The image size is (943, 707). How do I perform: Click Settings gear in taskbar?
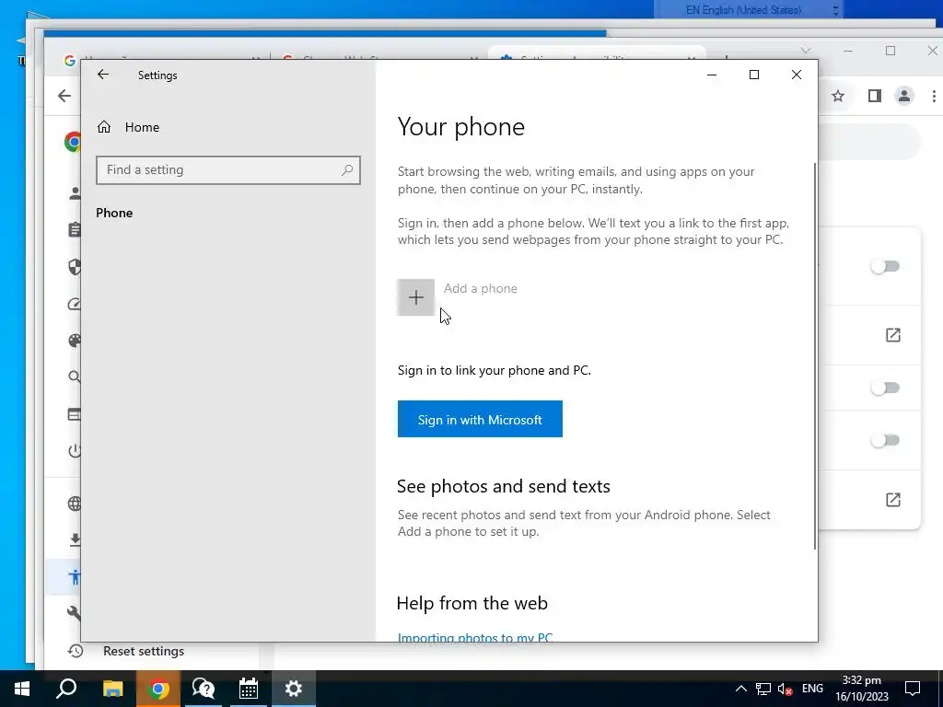tap(293, 689)
